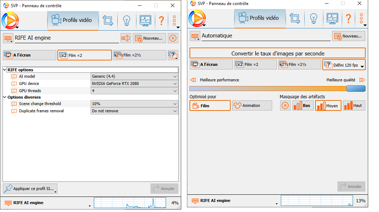Image resolution: width=379 pixels, height=212 pixels.
Task: Open the Défini 120 fps mode menu
Action: [343, 65]
